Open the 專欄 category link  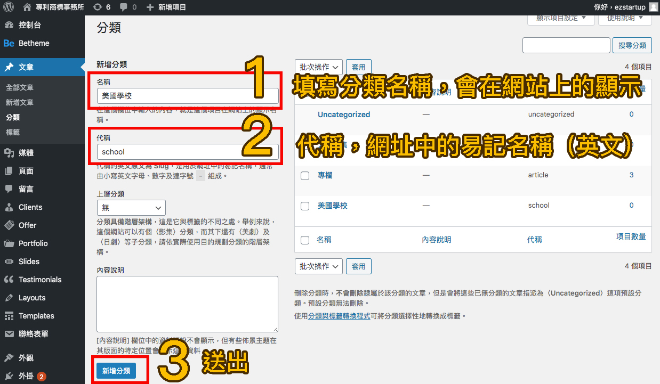point(325,175)
